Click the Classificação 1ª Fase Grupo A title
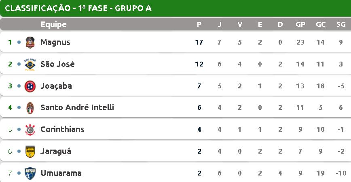Viewport: 351px width, 182px height. 78,8
